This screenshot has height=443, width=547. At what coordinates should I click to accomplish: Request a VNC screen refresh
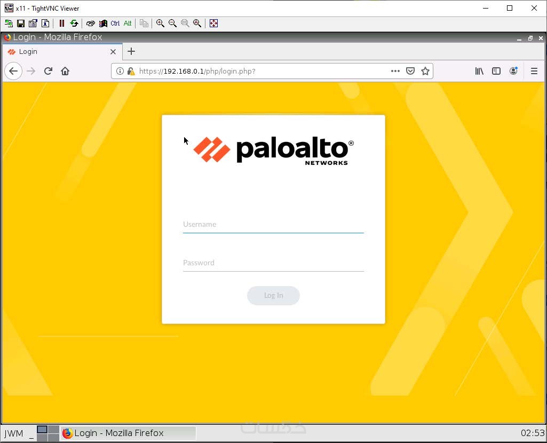74,23
